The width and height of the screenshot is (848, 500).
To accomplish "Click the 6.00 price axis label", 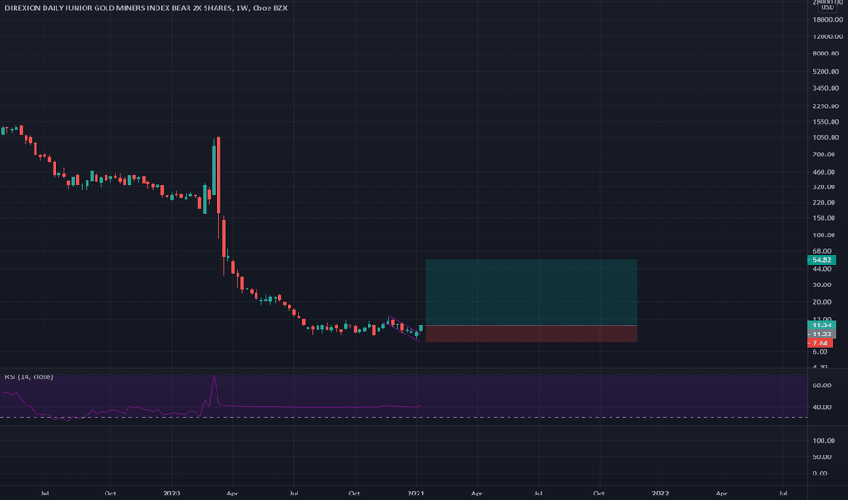I will (820, 351).
